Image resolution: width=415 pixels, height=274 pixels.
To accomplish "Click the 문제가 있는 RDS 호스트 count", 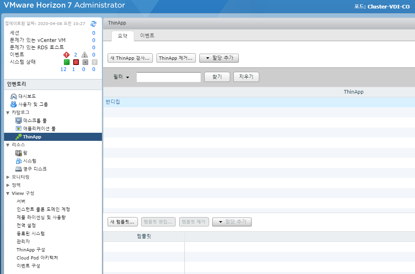I will point(94,48).
